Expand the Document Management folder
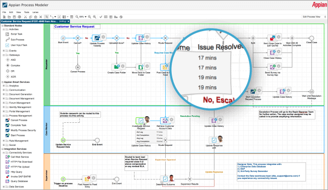The width and height of the screenshot is (328, 190). (x=4, y=99)
